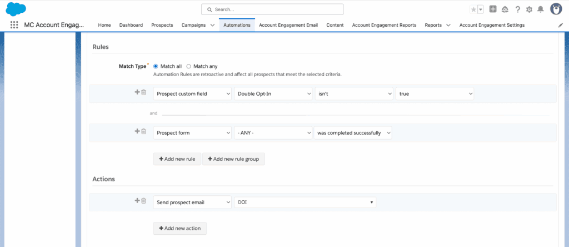The width and height of the screenshot is (569, 247).
Task: Open the true value dropdown
Action: coord(435,93)
